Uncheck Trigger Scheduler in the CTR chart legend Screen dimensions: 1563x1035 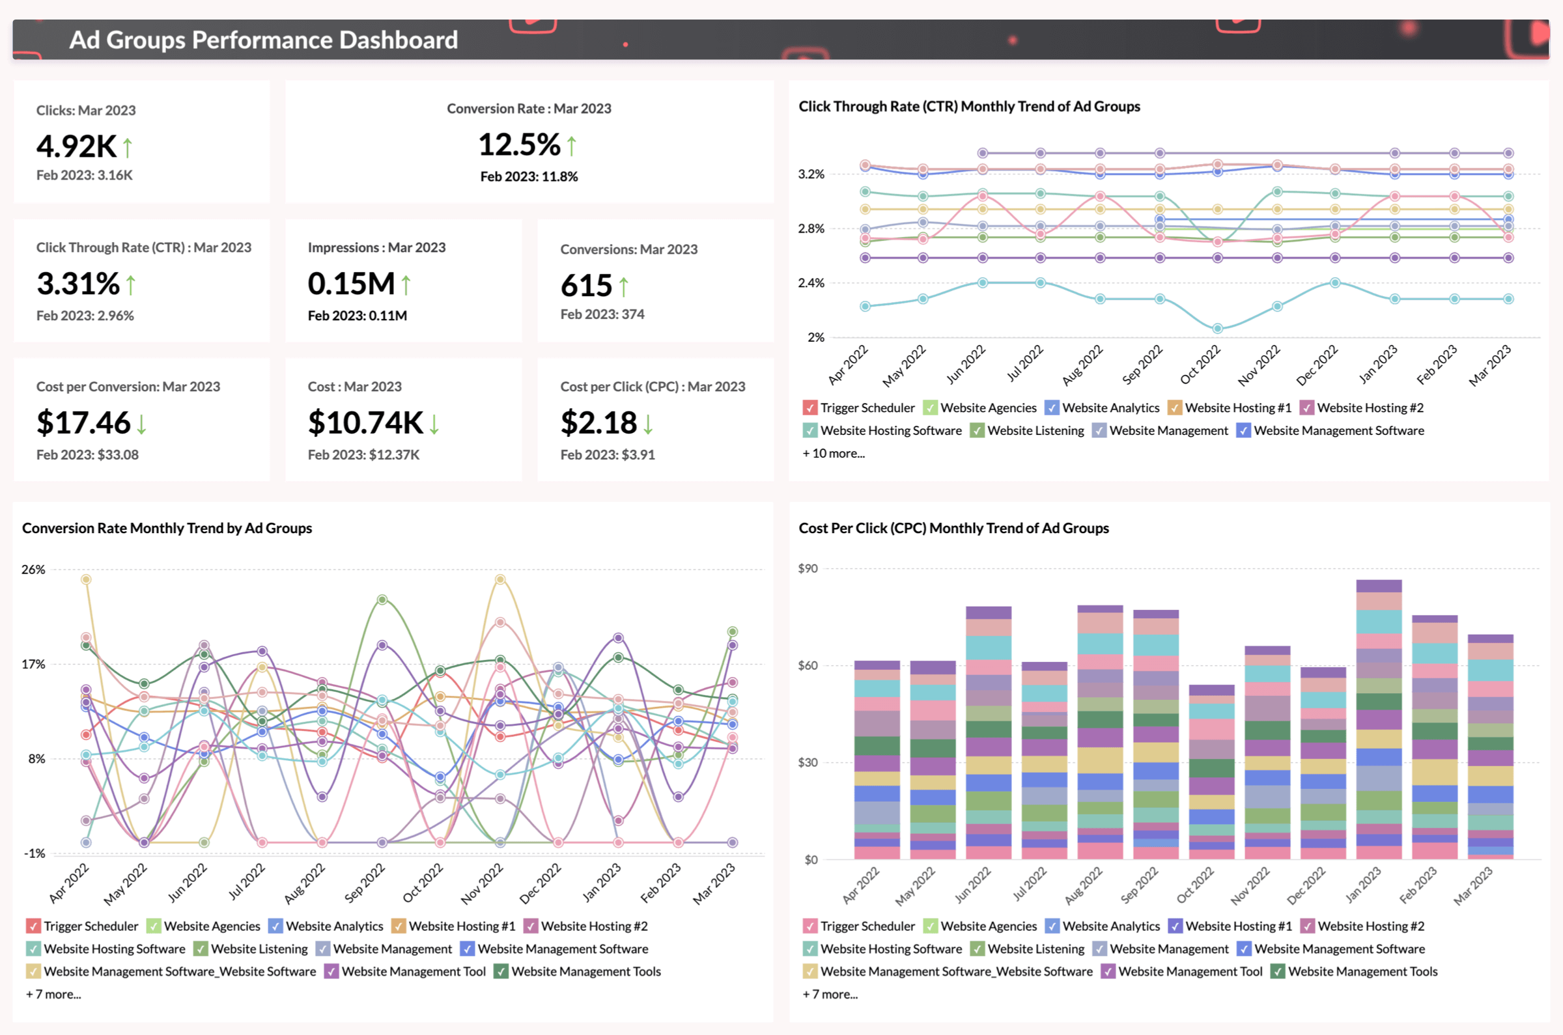tap(810, 408)
